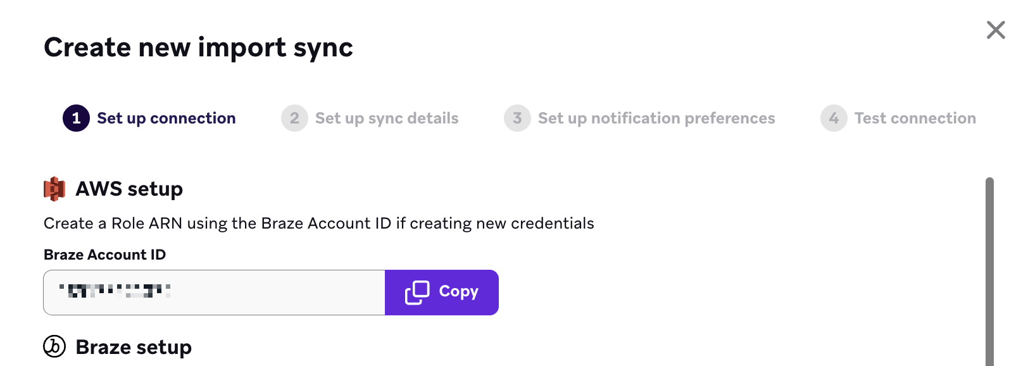Click the vertical scrollbar on the right
Screen dimensions: 1028x366
(992, 266)
